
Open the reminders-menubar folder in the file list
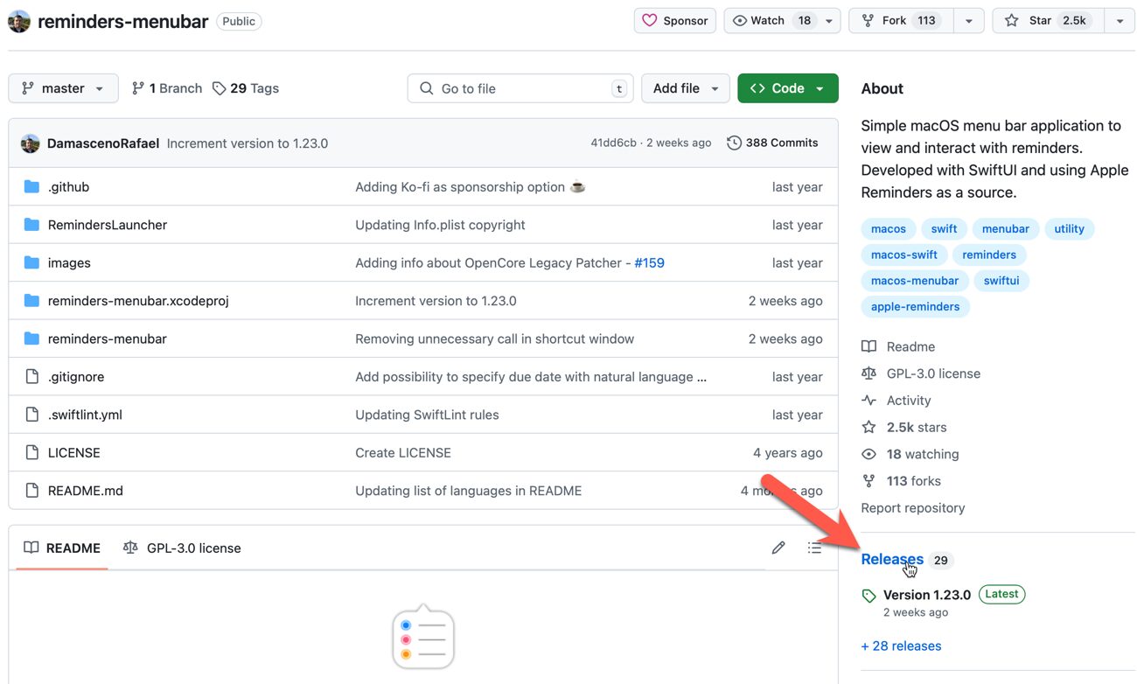108,339
